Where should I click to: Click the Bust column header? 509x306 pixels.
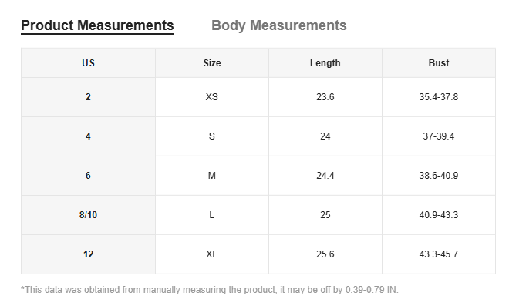point(439,63)
